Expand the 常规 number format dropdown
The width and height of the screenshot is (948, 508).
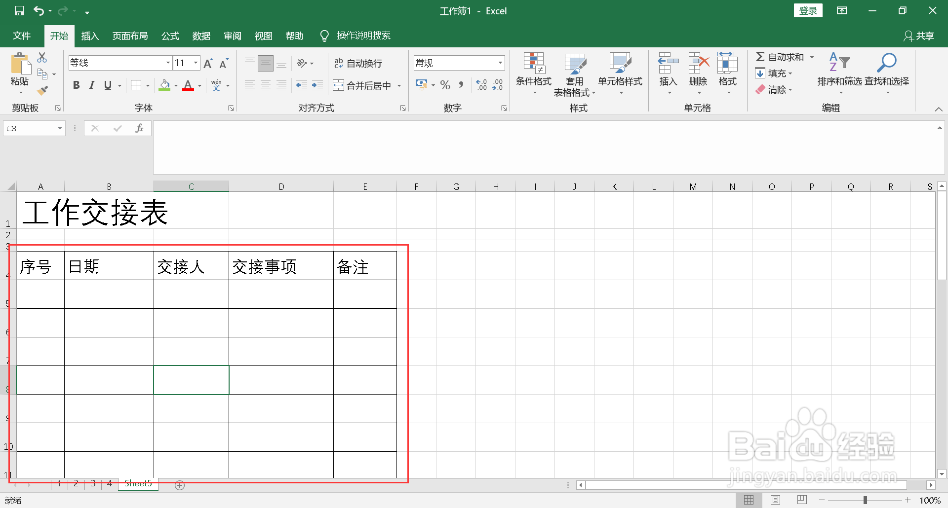pyautogui.click(x=500, y=63)
